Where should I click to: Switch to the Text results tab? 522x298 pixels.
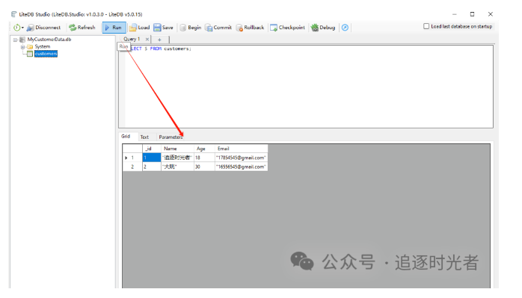[144, 137]
